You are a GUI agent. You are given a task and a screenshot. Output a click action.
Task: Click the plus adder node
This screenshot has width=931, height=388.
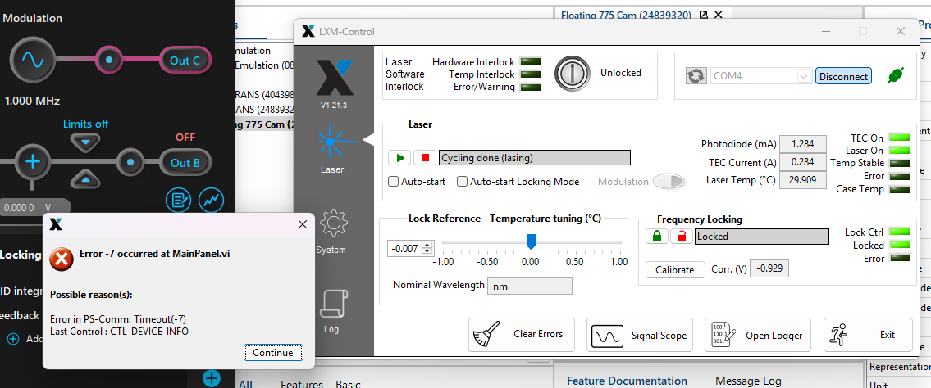tap(33, 161)
